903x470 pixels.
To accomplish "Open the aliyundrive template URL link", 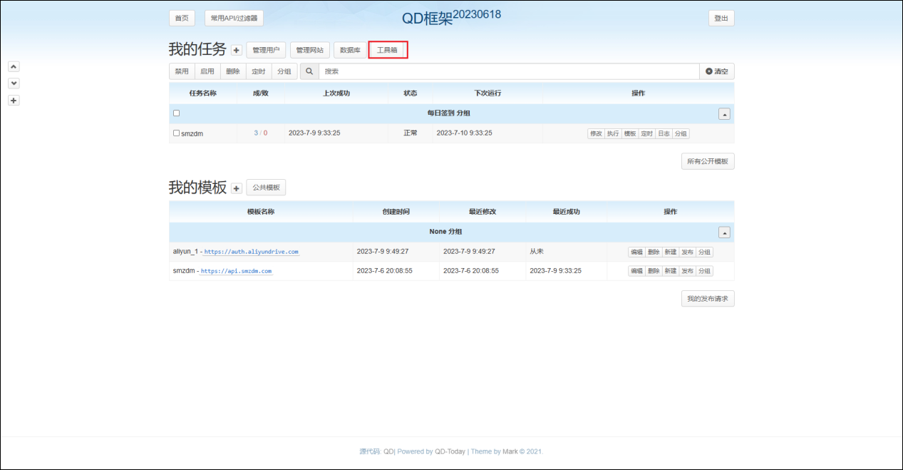I will click(x=252, y=252).
